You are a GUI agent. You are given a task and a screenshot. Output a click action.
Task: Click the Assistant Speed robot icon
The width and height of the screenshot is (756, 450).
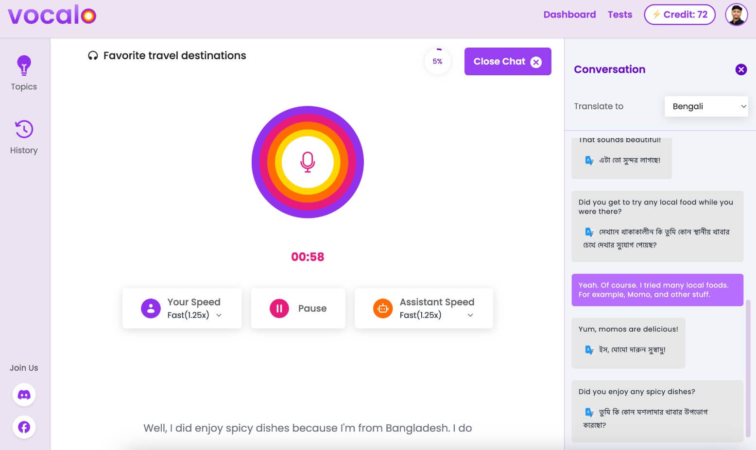point(383,308)
